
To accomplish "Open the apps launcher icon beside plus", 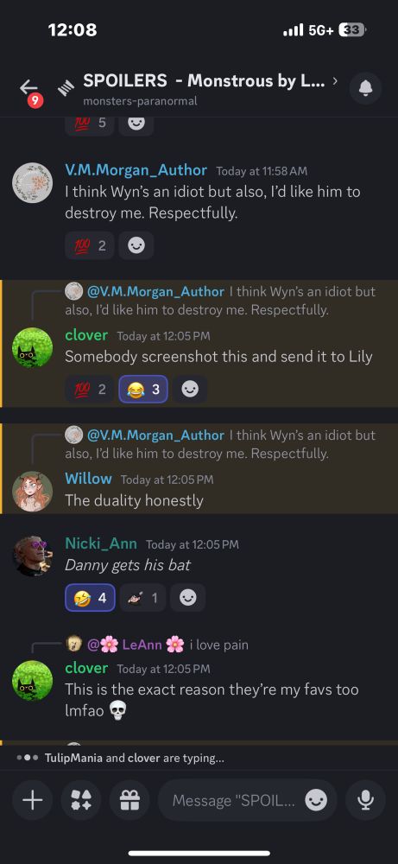I will click(81, 800).
